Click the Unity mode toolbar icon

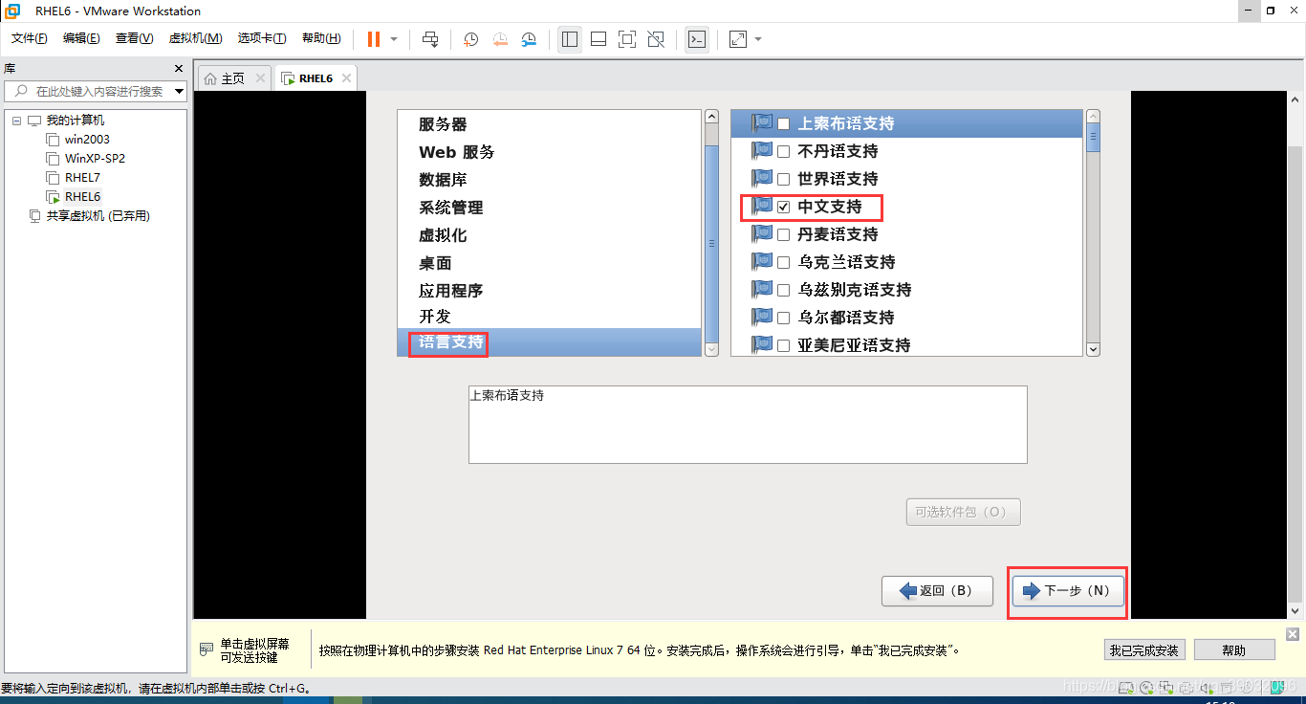(656, 39)
